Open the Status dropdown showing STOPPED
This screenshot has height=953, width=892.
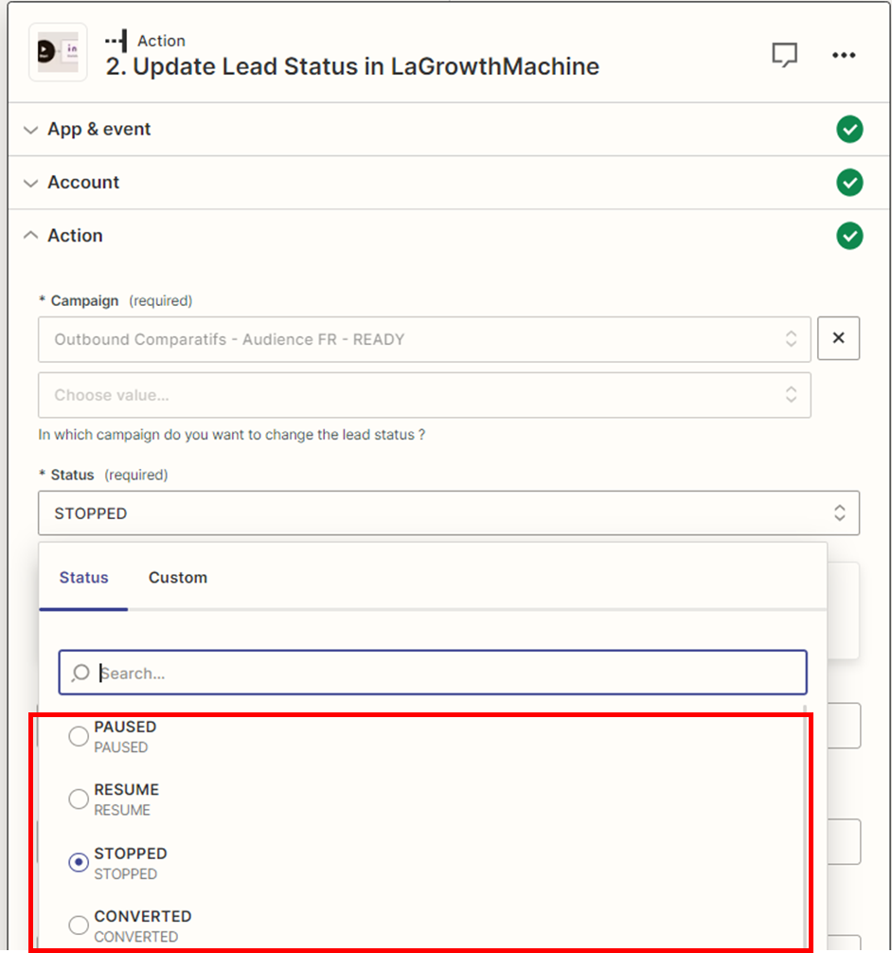(x=448, y=512)
